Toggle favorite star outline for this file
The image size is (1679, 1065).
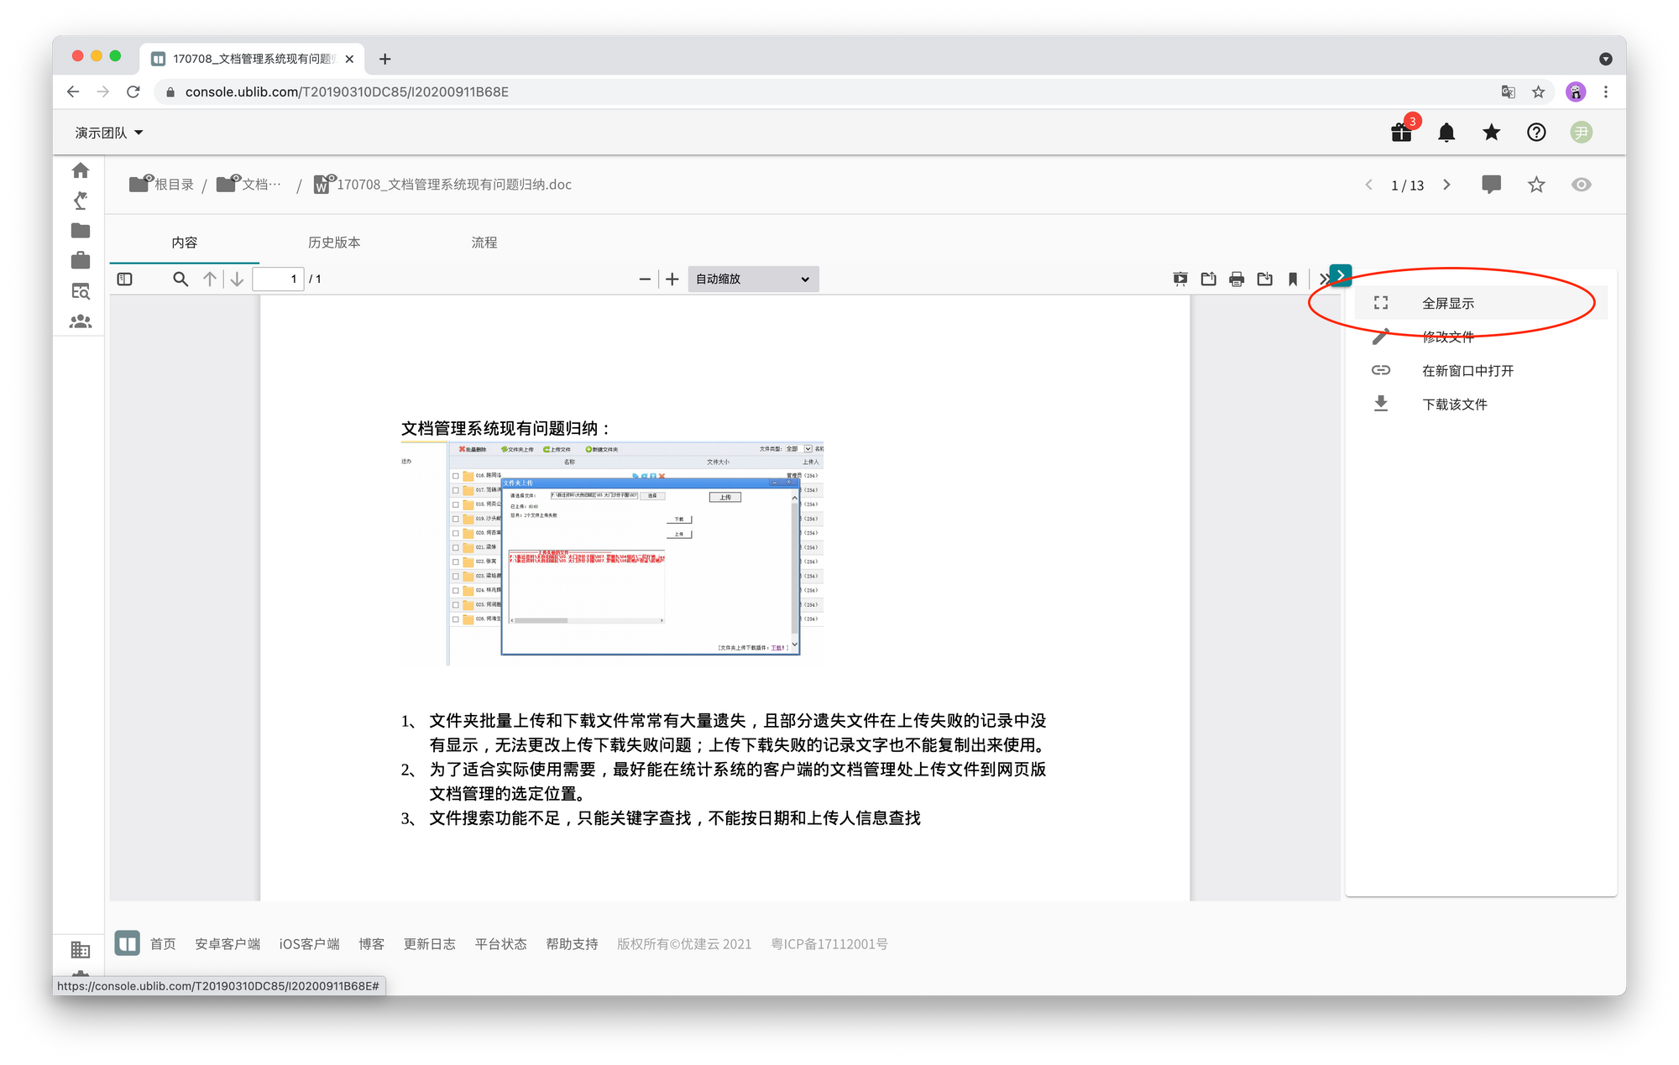pyautogui.click(x=1536, y=185)
